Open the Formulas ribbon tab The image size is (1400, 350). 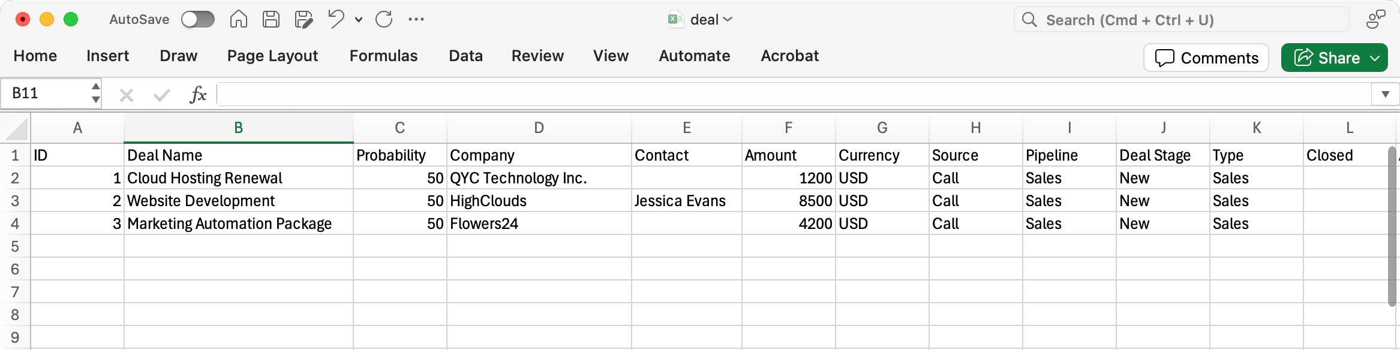[383, 56]
